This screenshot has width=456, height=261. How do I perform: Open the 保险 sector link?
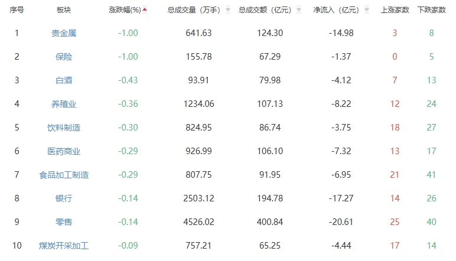coord(64,57)
